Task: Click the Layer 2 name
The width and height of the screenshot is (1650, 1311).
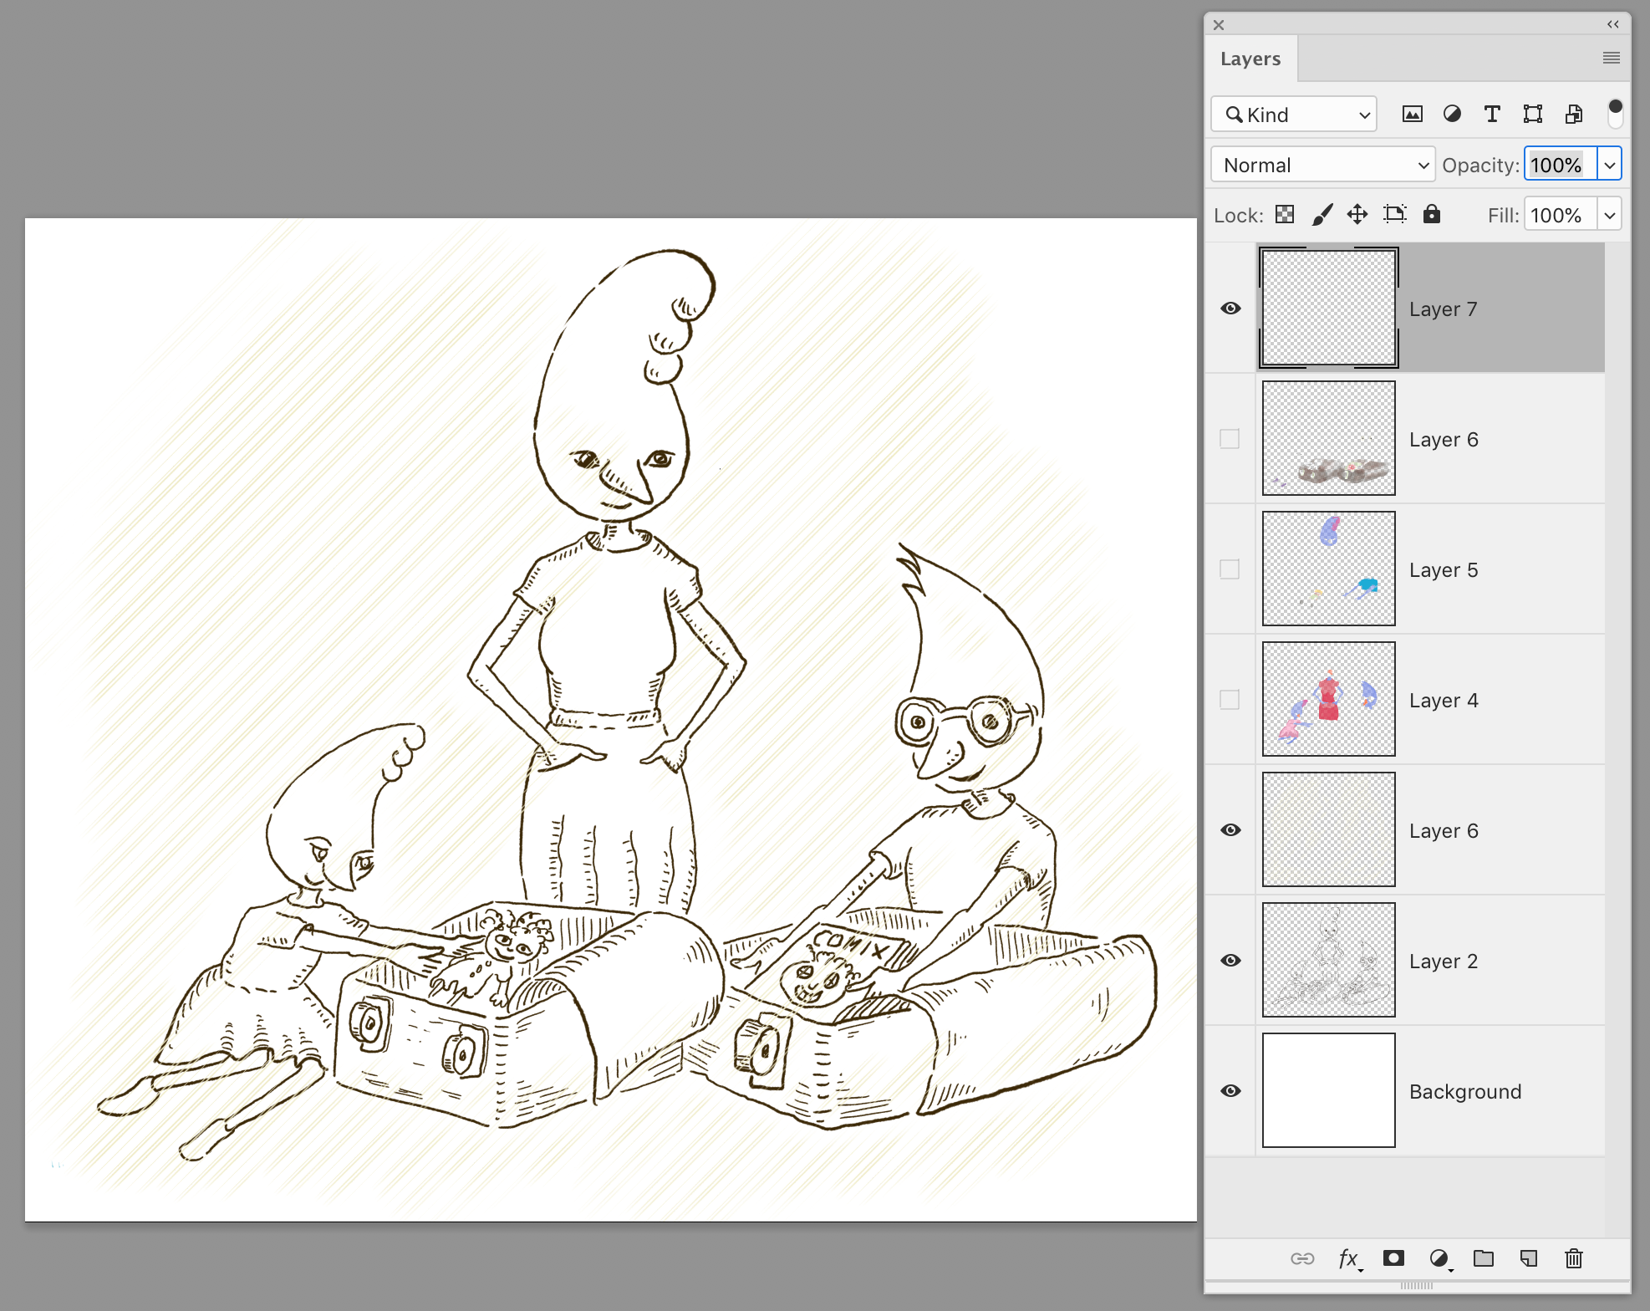Action: (x=1444, y=962)
